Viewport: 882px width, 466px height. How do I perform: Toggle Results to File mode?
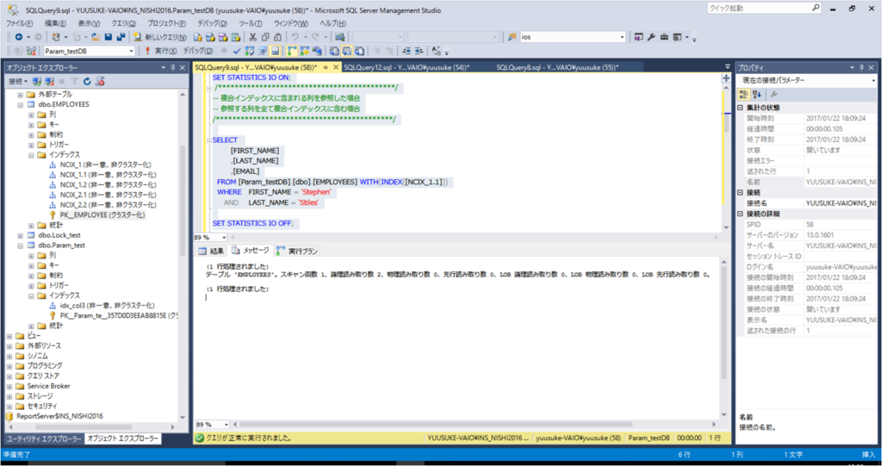pos(359,51)
